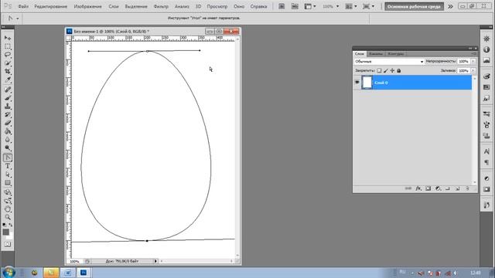The image size is (495, 278).
Task: Launch Mini Bridge from top bar
Action: 295,6
